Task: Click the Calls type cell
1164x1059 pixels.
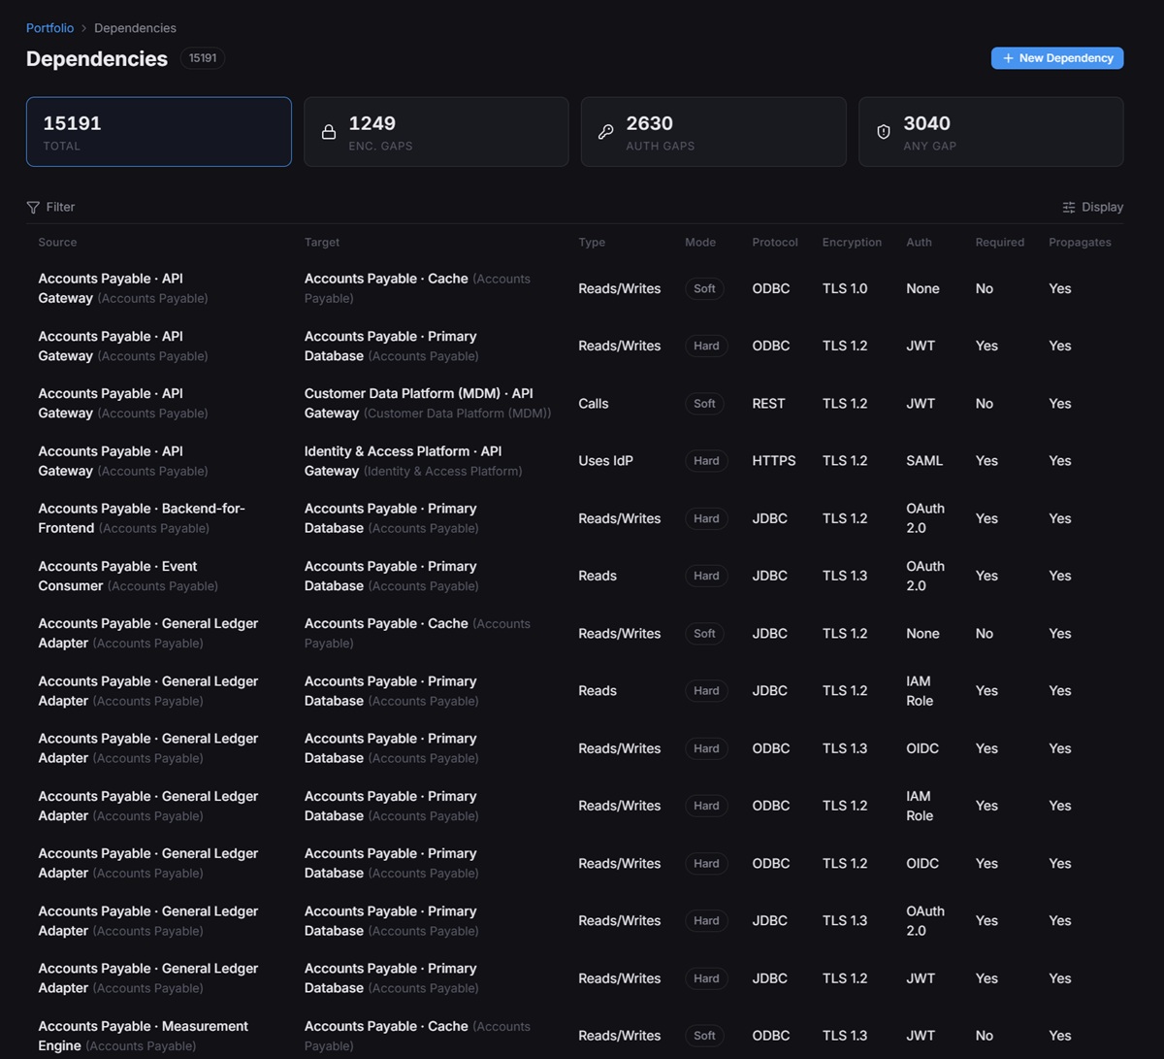Action: [x=594, y=404]
